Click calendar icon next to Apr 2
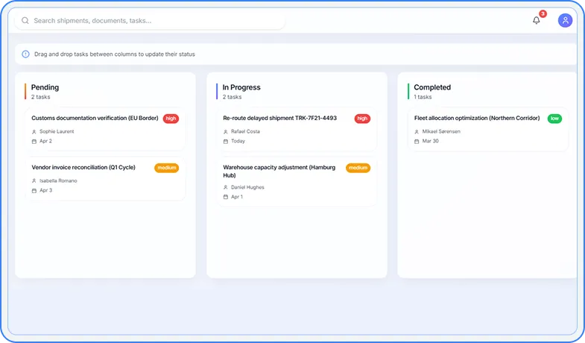The image size is (585, 343). click(34, 141)
